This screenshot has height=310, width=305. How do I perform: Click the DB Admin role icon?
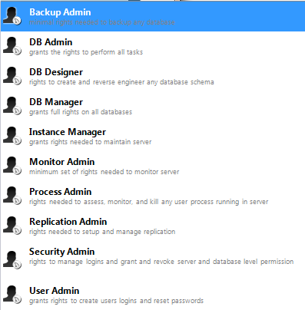12,46
